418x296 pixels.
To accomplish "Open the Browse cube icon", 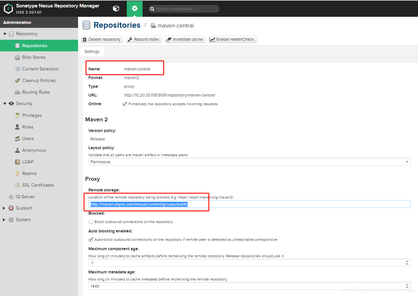I will pos(116,9).
